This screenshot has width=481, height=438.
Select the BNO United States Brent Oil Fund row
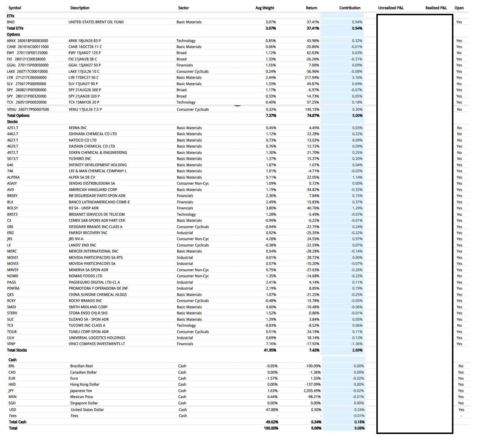click(x=96, y=22)
